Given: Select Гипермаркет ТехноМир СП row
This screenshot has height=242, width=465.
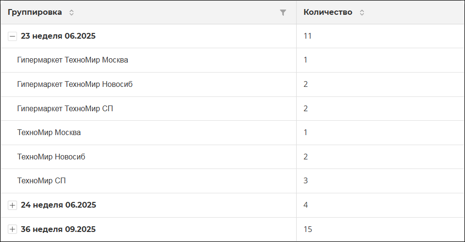Looking at the screenshot, I should 233,109.
